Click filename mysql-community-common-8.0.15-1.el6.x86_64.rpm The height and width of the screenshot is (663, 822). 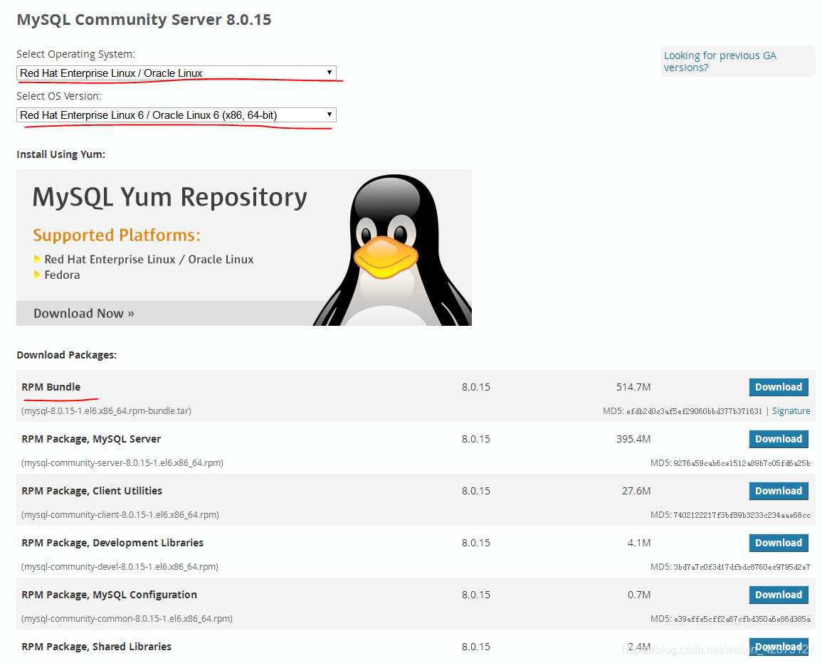pyautogui.click(x=127, y=618)
